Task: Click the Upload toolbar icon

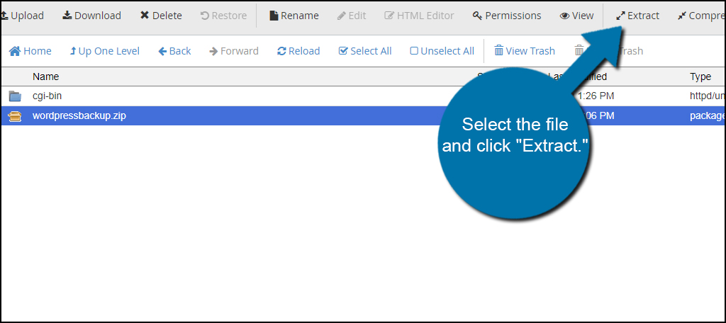Action: 4,16
